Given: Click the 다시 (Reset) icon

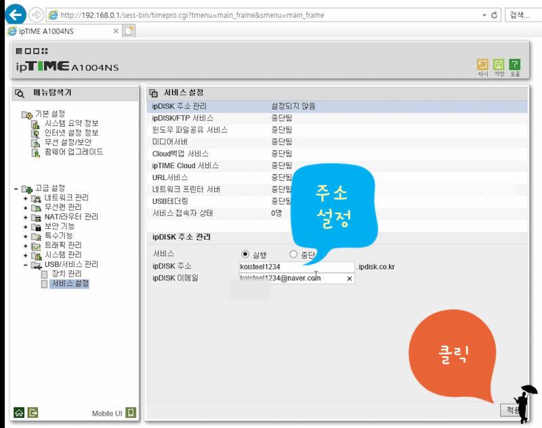Looking at the screenshot, I should [482, 64].
